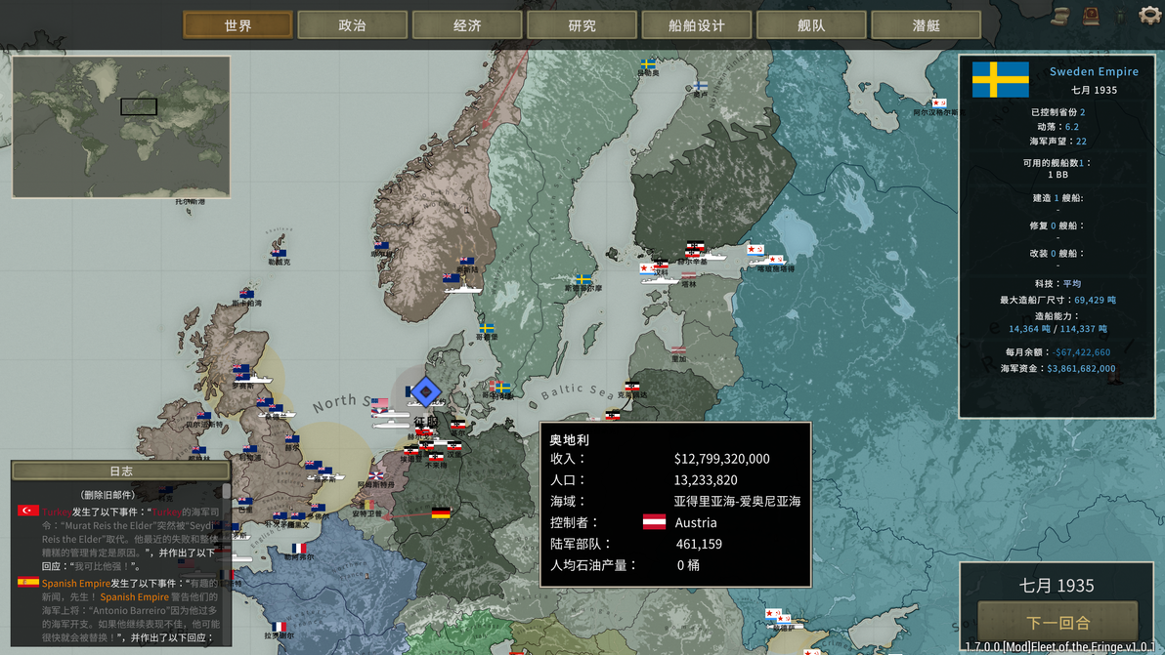Click the Austria flag in the tooltip
1165x655 pixels.
pos(654,522)
